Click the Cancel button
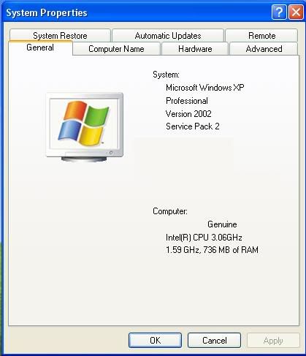Viewport: 306px width, 356px height. pyautogui.click(x=214, y=341)
